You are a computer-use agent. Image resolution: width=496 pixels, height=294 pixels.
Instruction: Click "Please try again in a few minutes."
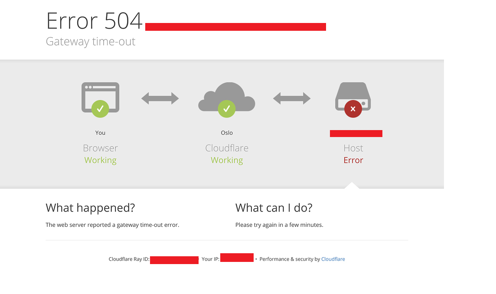(279, 225)
